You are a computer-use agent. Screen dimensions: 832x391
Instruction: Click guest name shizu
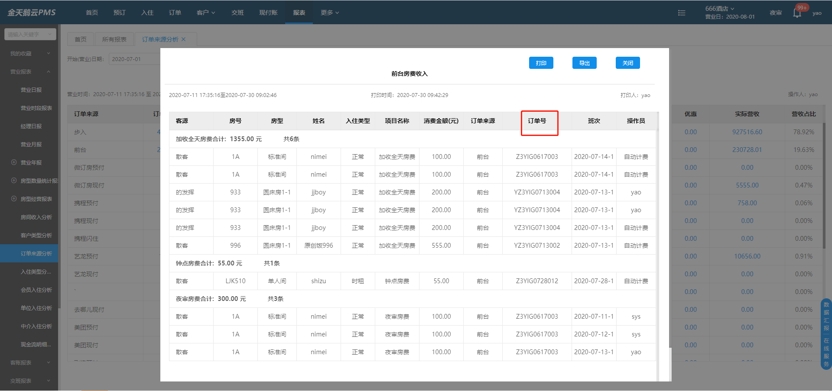pyautogui.click(x=318, y=281)
